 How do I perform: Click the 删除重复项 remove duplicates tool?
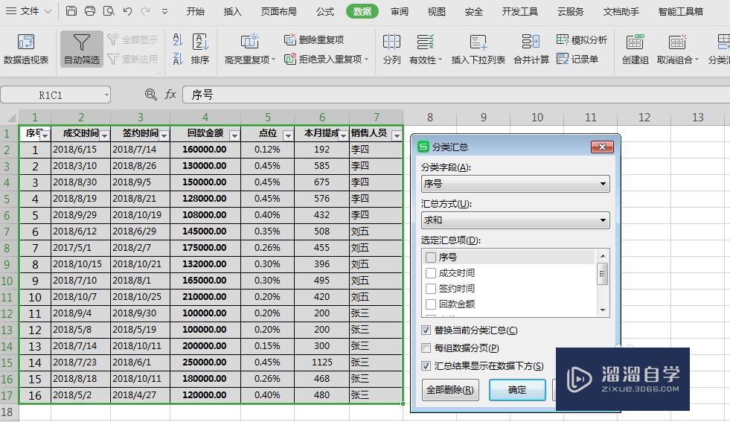click(314, 39)
